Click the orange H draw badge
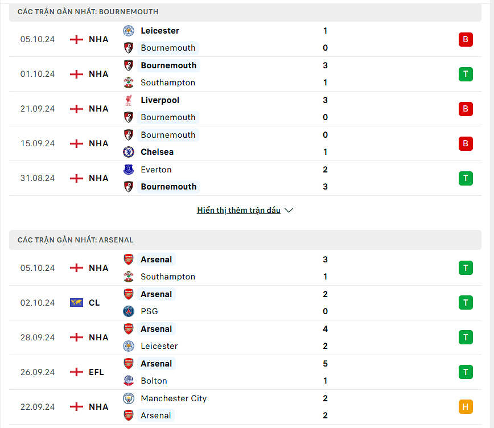 tap(466, 407)
